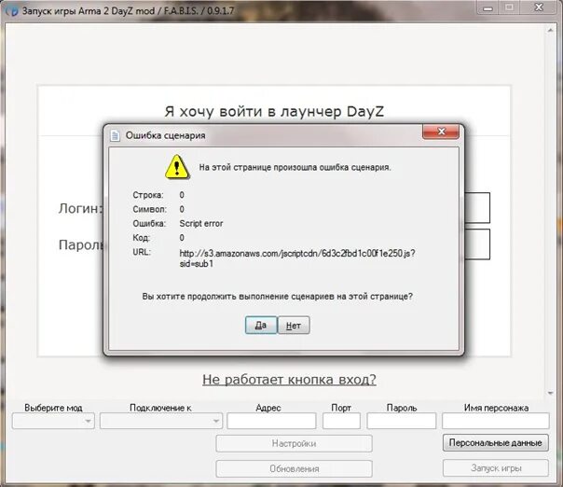
Task: Click the document icon in the error dialog title bar
Action: coord(115,135)
